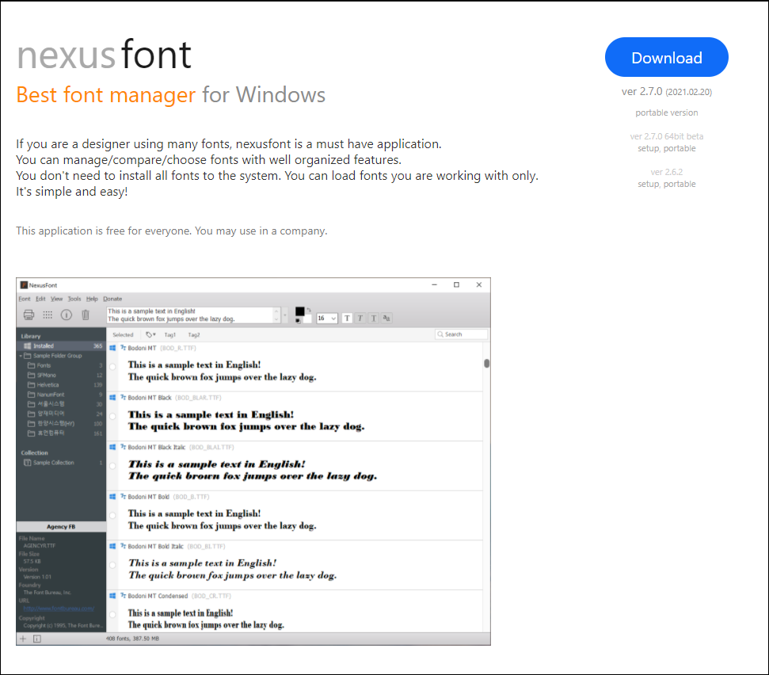Viewport: 769px width, 675px height.
Task: Click the fontbureau.com URL link
Action: pos(59,608)
